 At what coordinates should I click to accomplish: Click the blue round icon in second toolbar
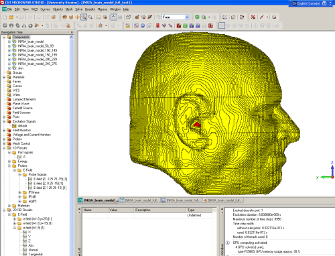click(143, 25)
